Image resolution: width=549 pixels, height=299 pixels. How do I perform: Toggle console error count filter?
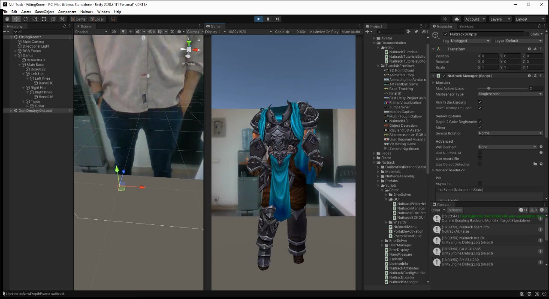pyautogui.click(x=543, y=210)
